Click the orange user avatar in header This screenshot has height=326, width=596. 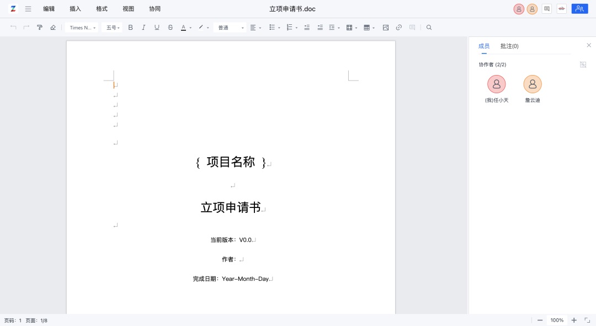(x=532, y=9)
